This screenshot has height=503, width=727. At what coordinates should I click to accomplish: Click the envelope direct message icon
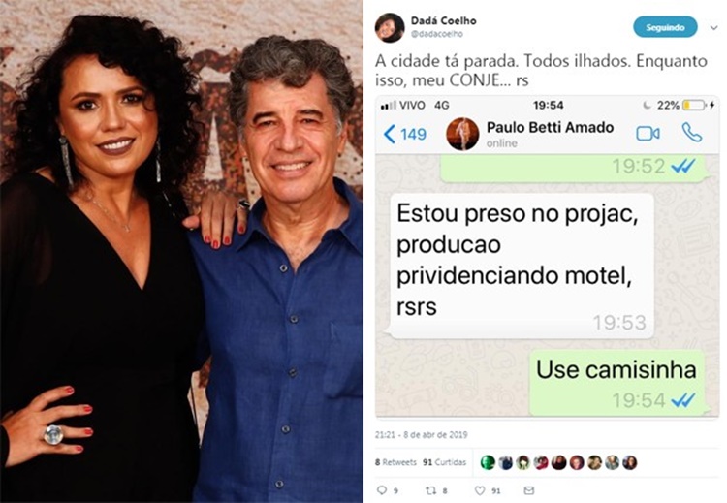528,490
